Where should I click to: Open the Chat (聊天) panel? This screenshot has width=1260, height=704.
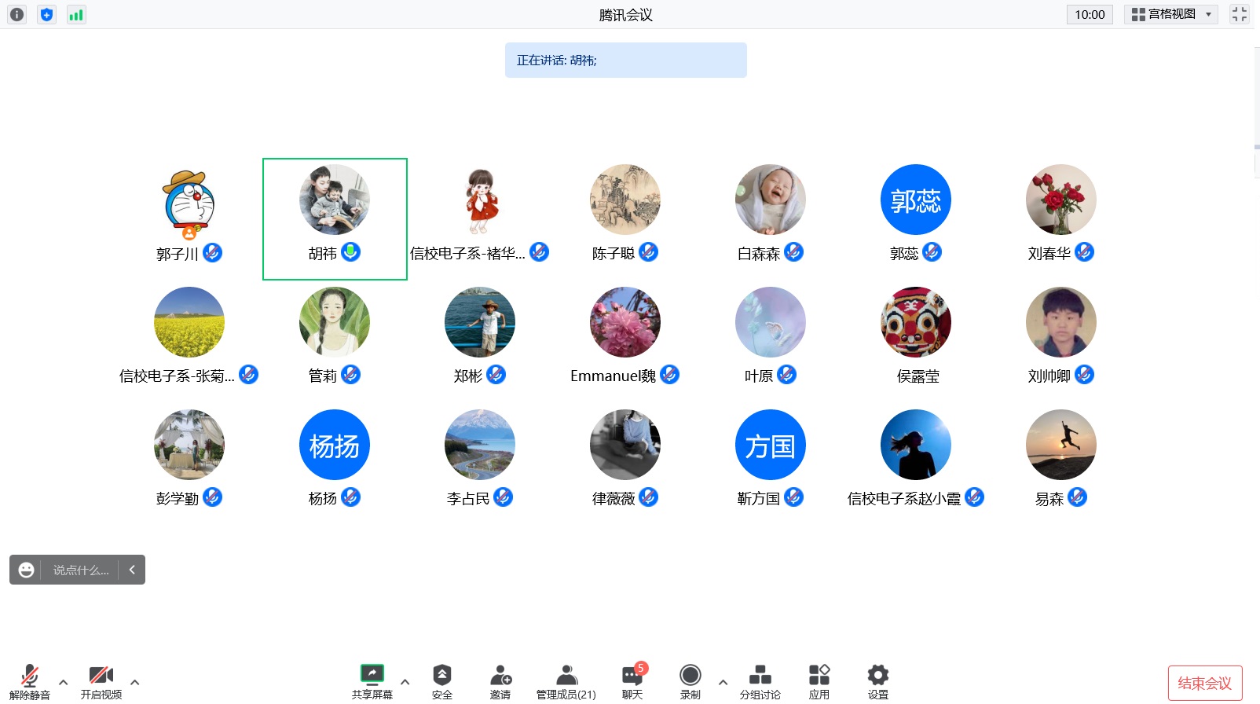click(x=632, y=680)
